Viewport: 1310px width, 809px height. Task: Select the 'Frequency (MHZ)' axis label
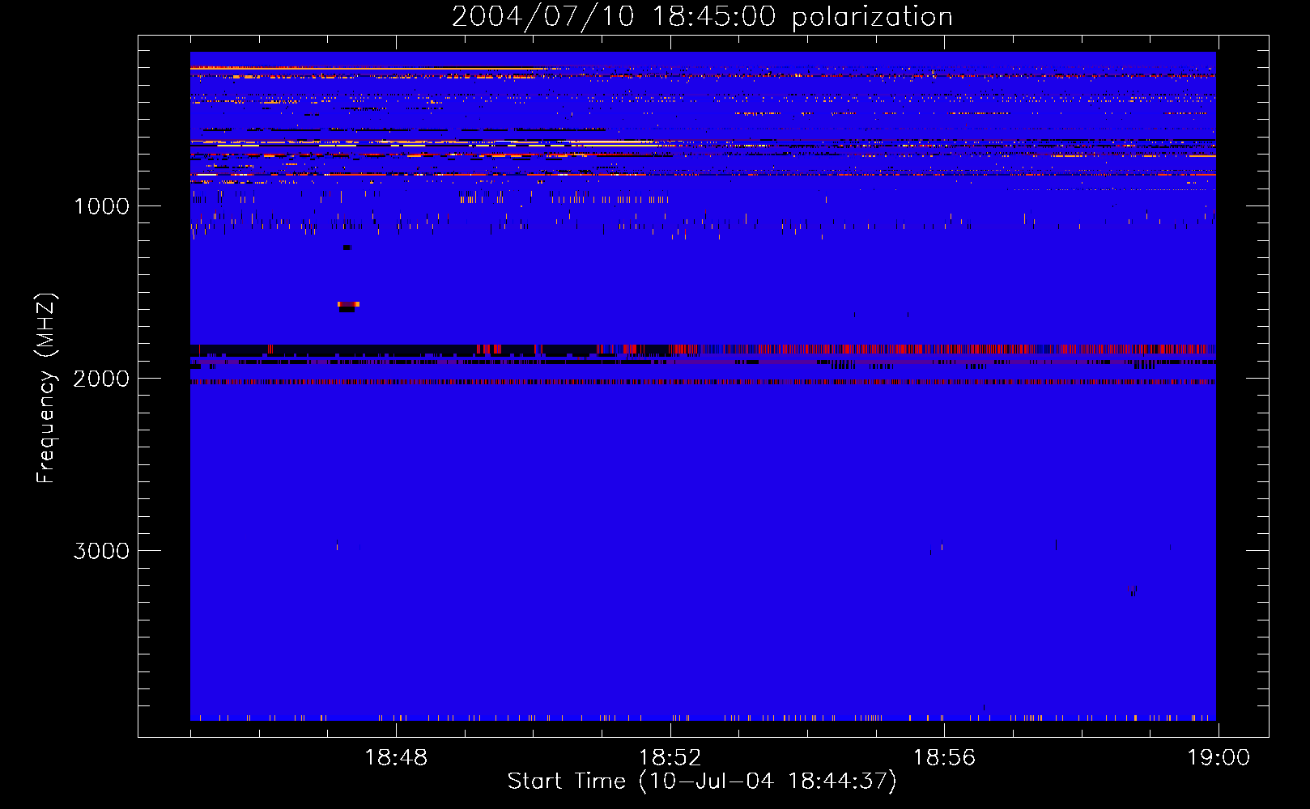click(x=46, y=388)
